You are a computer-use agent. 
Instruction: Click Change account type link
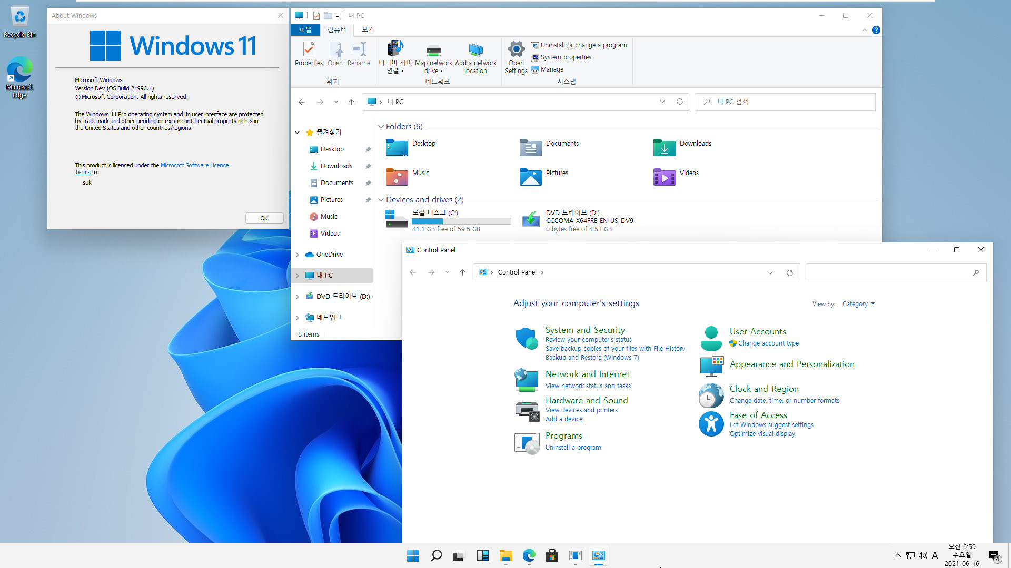[x=768, y=343]
